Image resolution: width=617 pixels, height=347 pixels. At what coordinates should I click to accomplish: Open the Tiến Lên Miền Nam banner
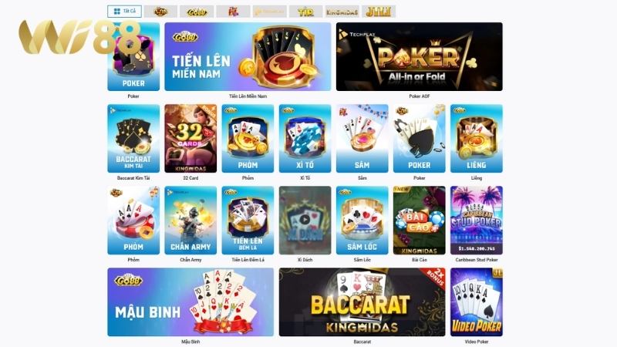[x=248, y=56]
